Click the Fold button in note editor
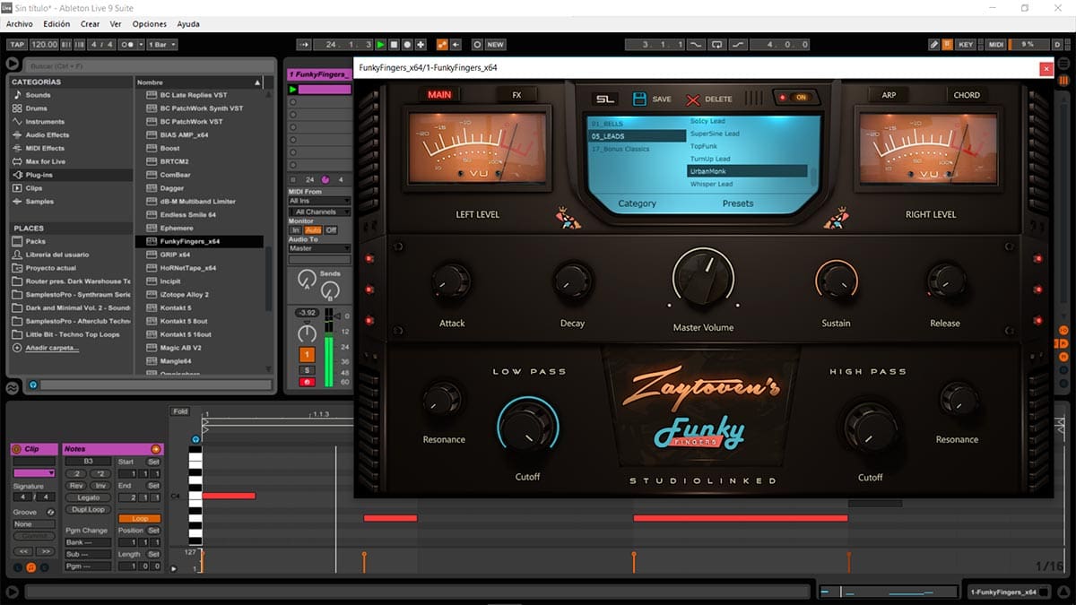 click(x=181, y=411)
